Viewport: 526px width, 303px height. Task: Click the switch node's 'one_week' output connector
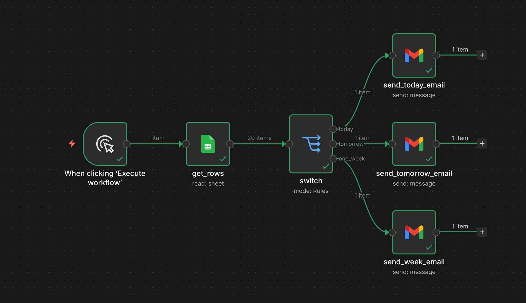click(x=333, y=159)
